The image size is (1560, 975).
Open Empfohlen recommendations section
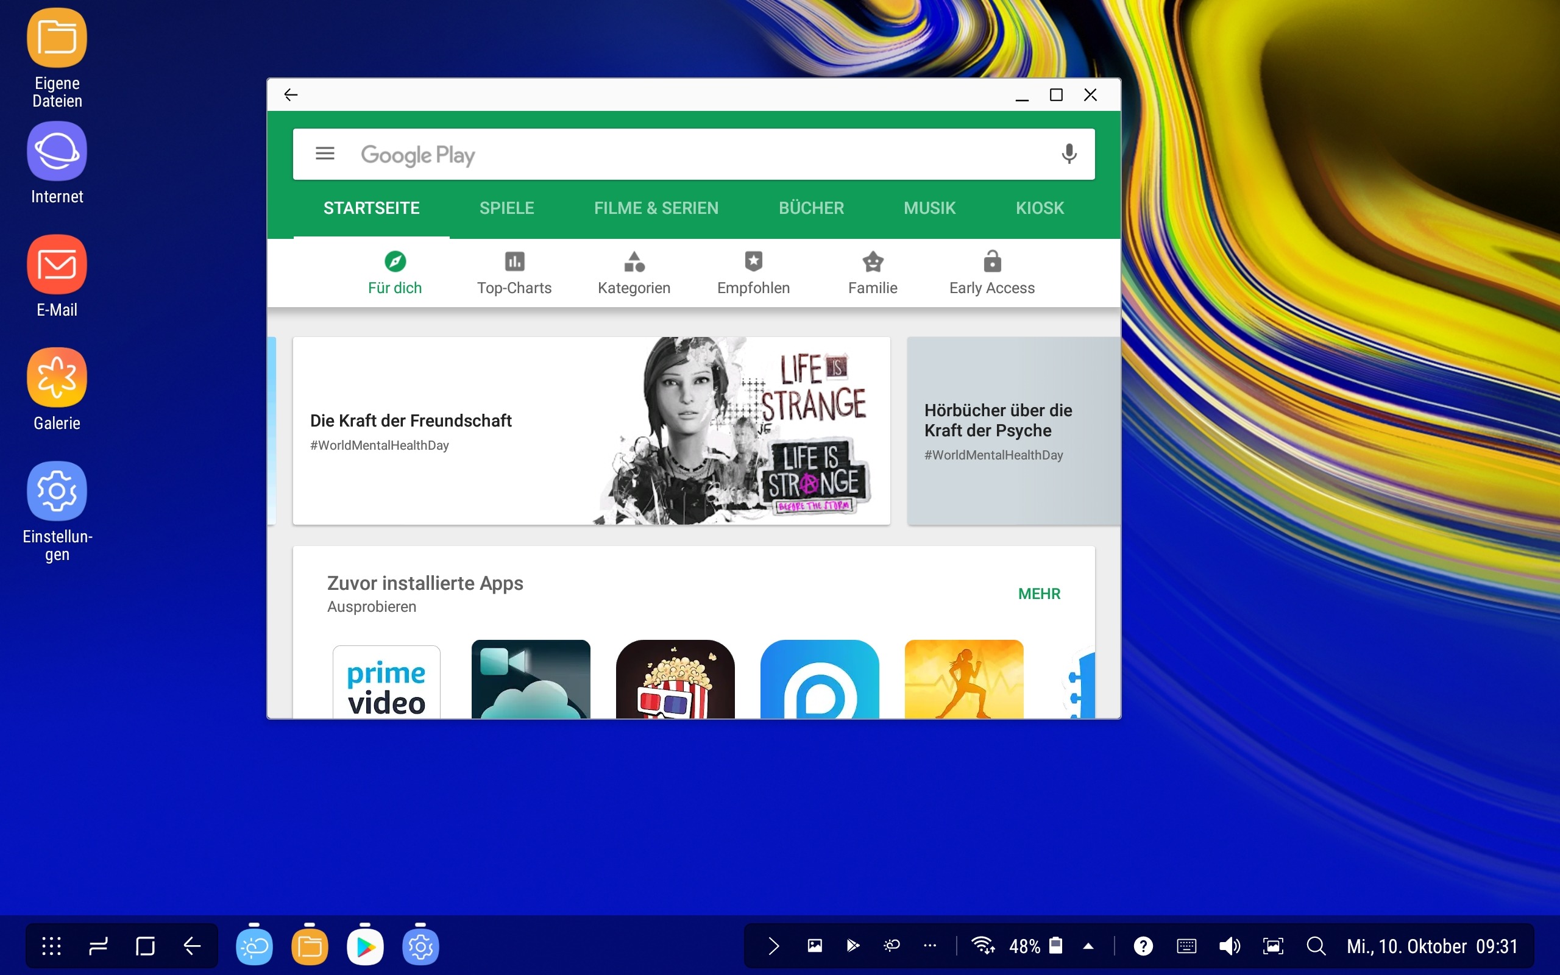coord(753,273)
